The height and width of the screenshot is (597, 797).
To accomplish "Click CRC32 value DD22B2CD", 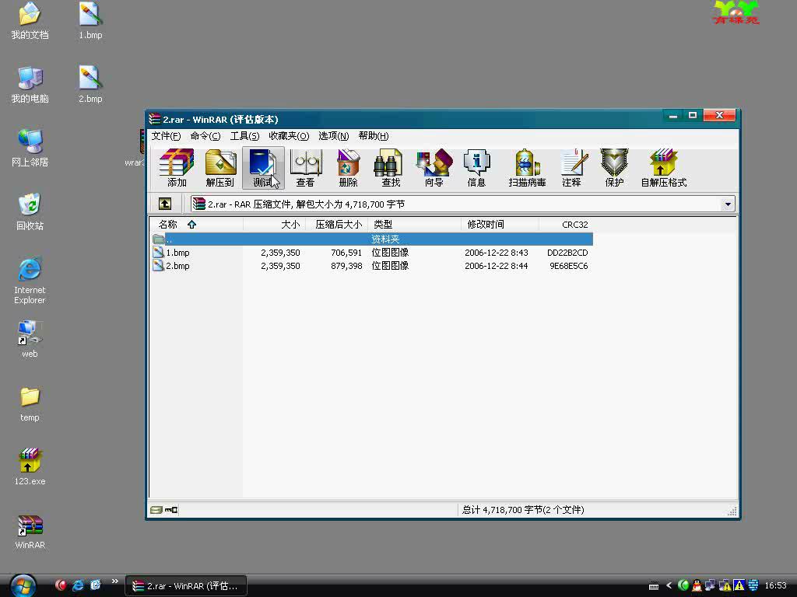I will pos(567,253).
